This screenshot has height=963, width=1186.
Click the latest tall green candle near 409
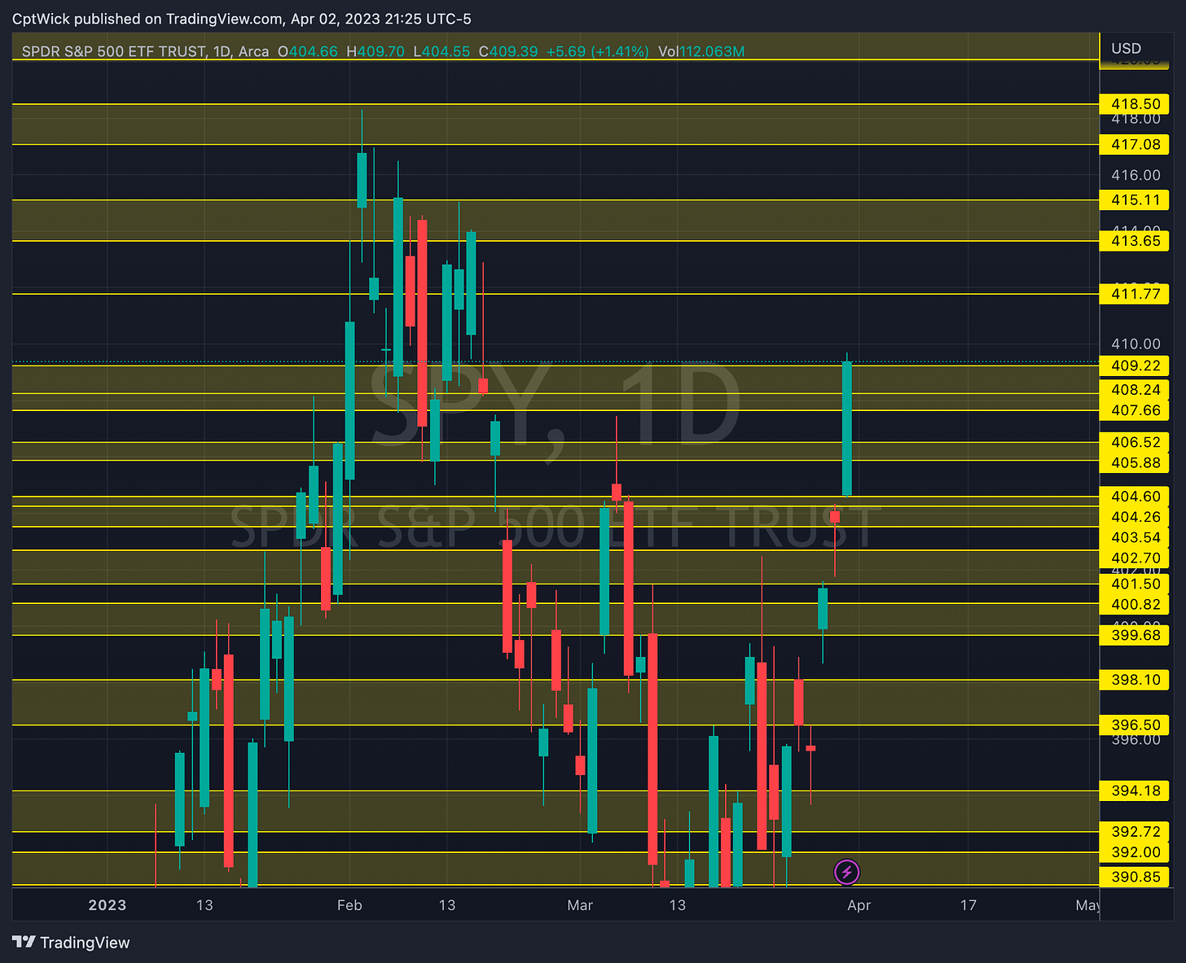[x=847, y=429]
